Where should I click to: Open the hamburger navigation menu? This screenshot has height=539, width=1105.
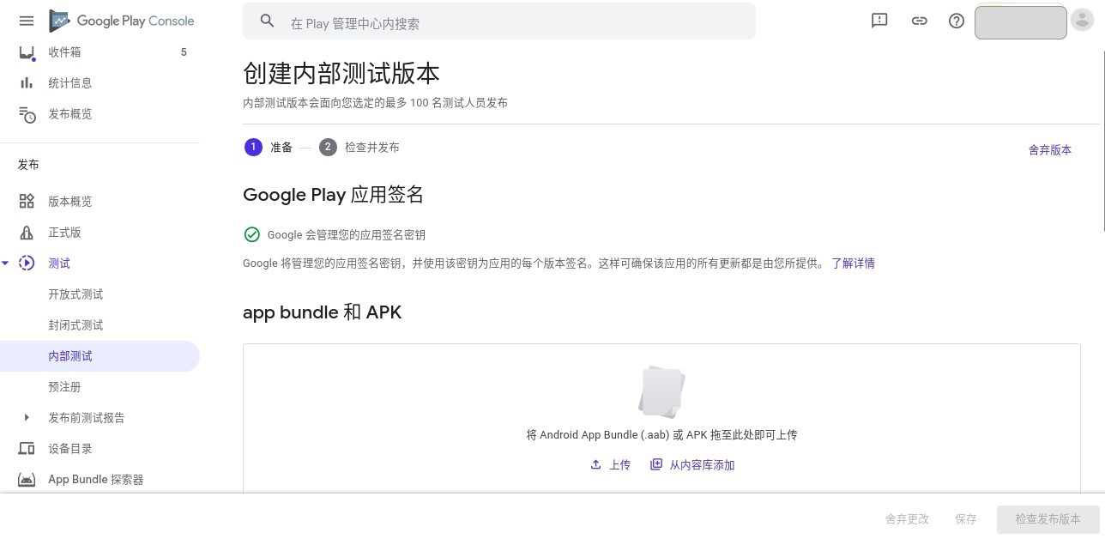click(27, 21)
